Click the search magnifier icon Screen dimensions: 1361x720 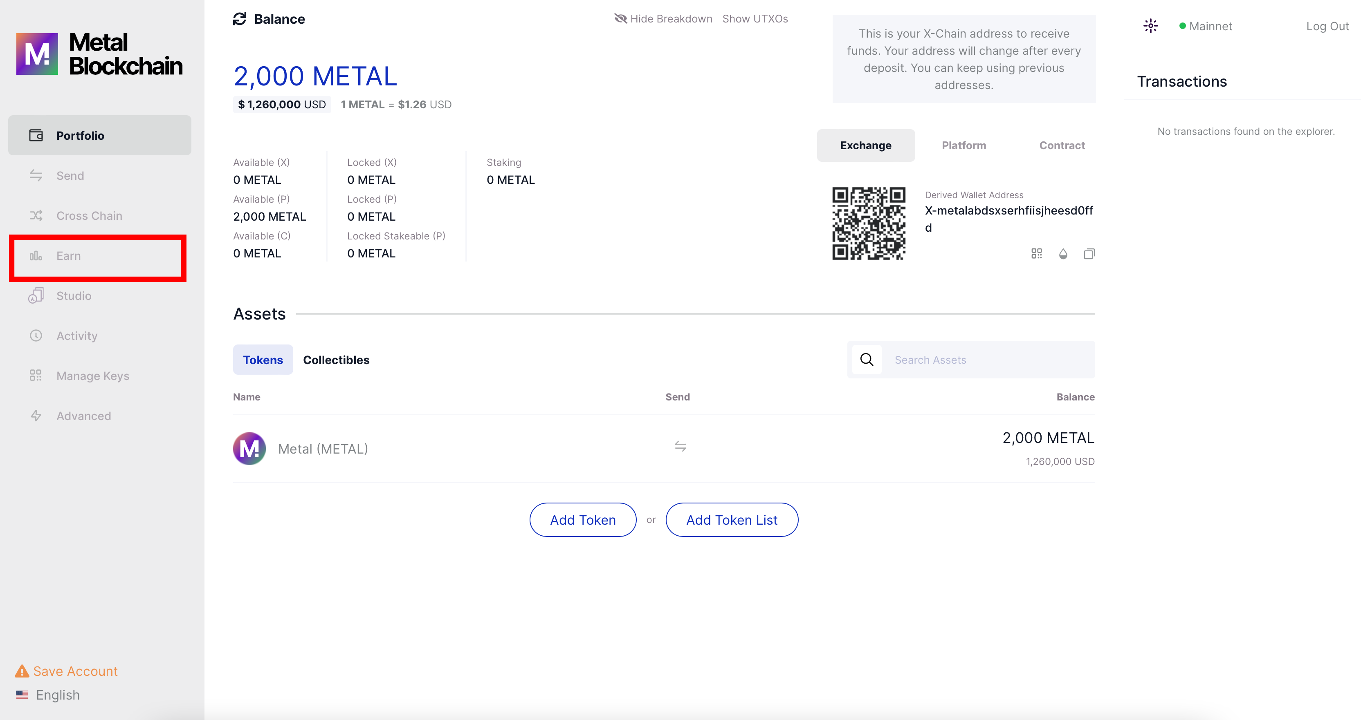click(867, 360)
